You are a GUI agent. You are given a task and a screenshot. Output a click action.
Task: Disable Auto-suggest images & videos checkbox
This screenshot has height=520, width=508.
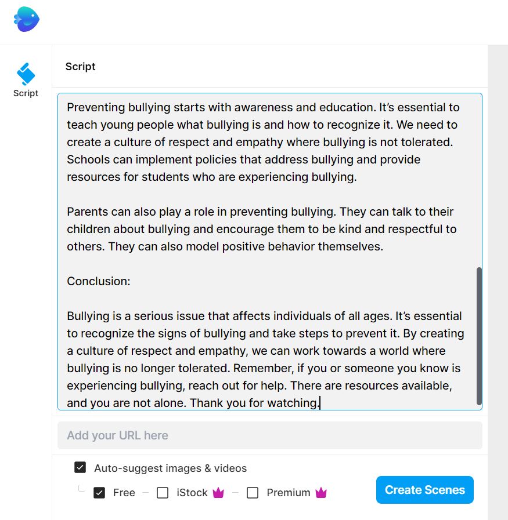coord(80,467)
